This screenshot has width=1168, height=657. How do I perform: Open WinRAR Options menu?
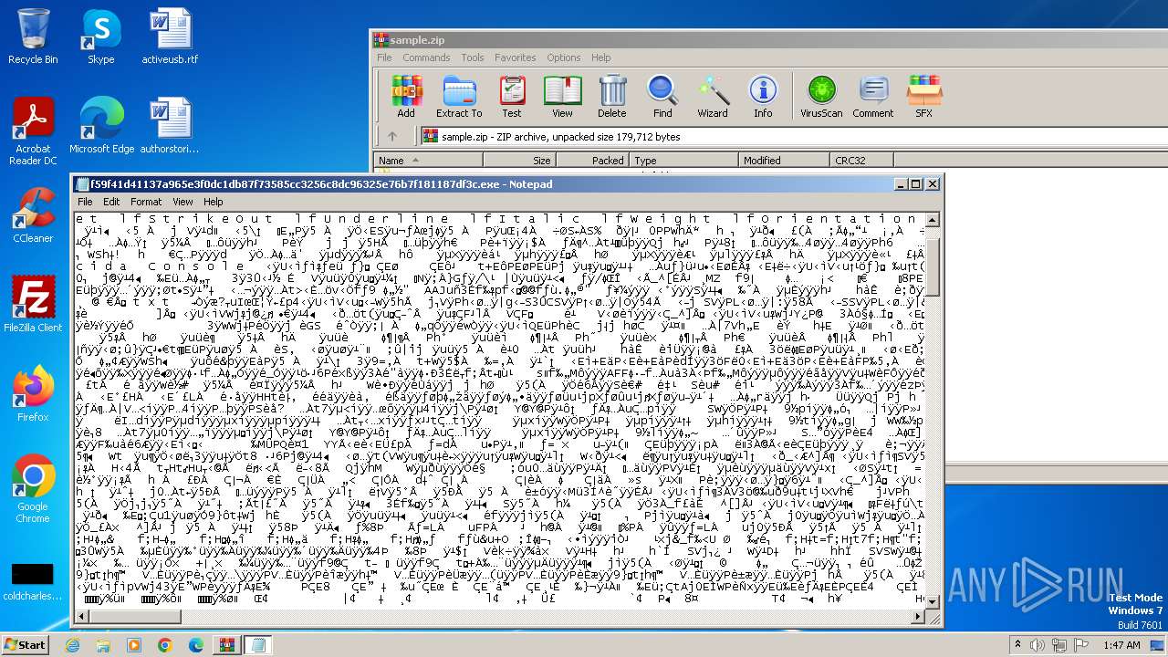coord(564,57)
